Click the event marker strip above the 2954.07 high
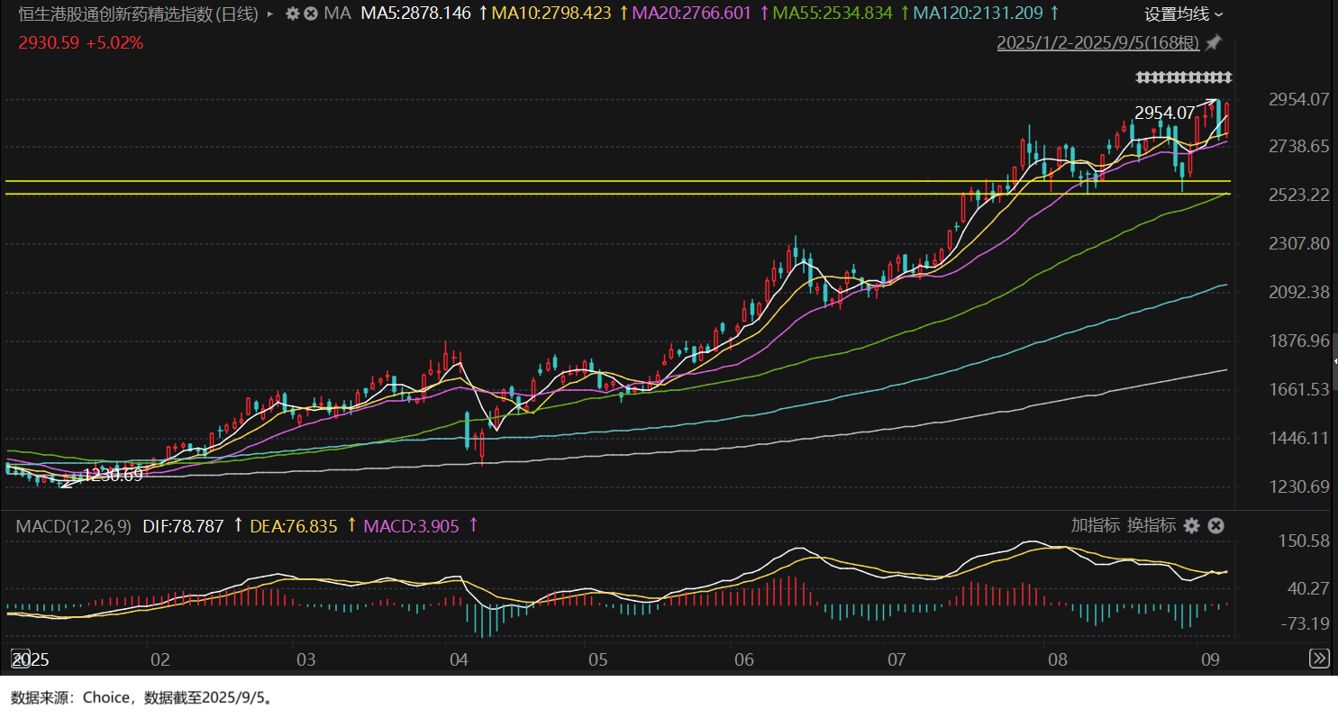Image resolution: width=1338 pixels, height=718 pixels. [1183, 77]
